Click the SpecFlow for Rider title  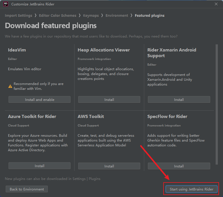pos(167,117)
